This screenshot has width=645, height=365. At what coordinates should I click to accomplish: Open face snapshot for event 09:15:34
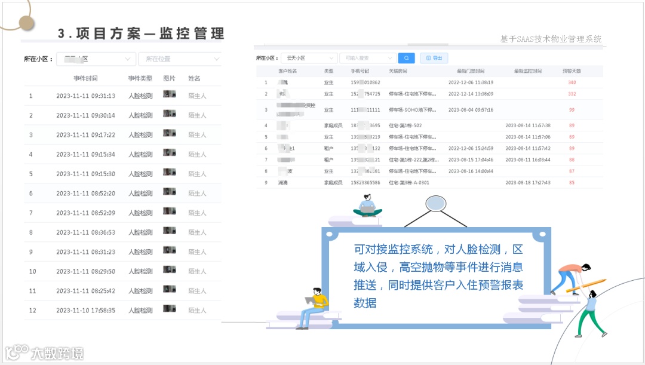tap(170, 152)
